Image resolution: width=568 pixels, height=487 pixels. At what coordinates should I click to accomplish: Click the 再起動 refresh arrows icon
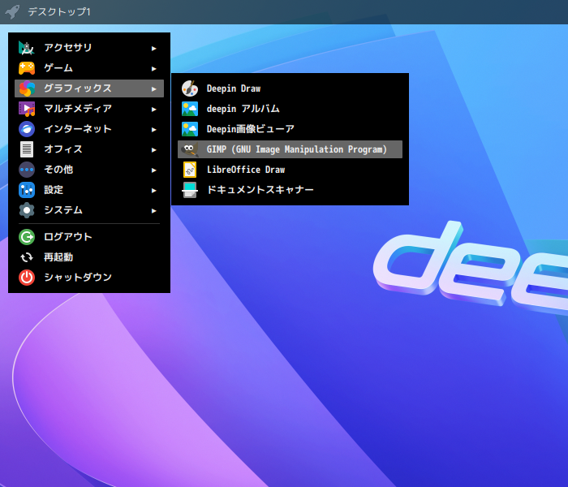click(27, 257)
